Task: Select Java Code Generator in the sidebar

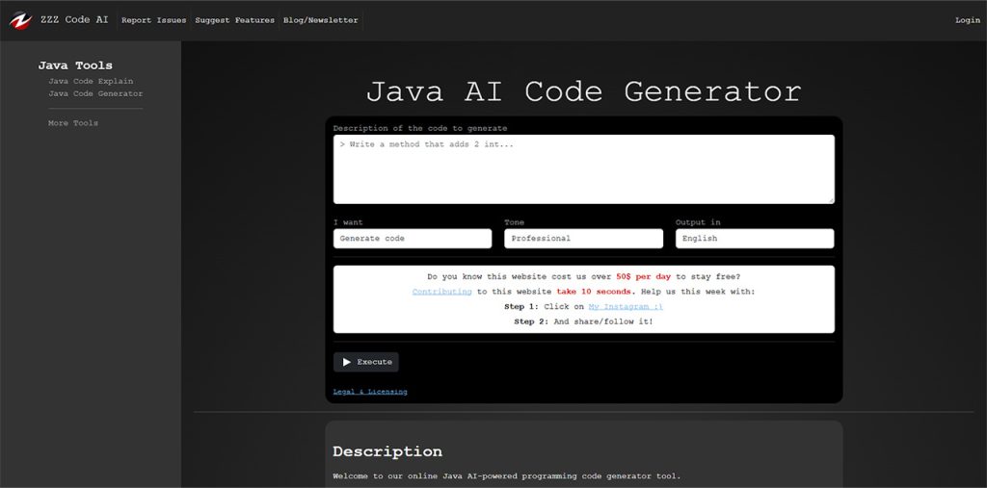Action: (95, 93)
